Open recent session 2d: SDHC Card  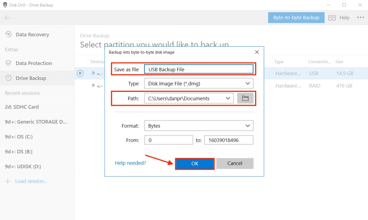point(22,107)
